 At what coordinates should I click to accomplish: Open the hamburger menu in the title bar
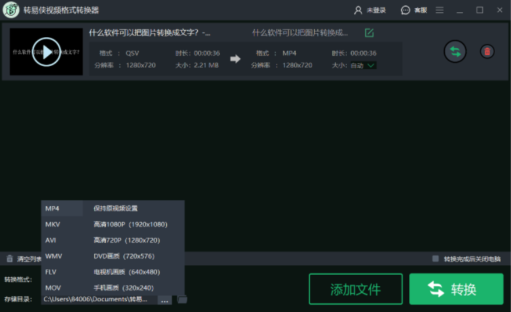440,10
